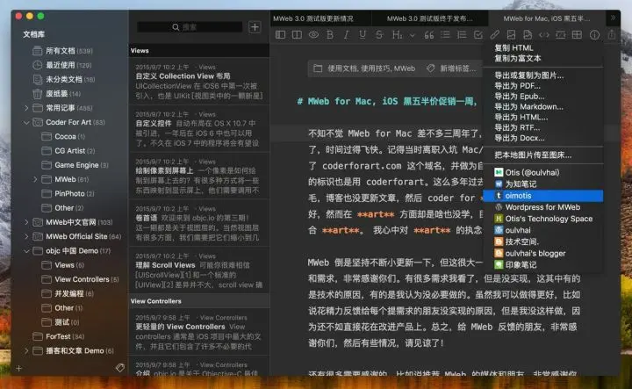Insert a numbered list
Viewport: 632px width, 389px height.
[462, 35]
